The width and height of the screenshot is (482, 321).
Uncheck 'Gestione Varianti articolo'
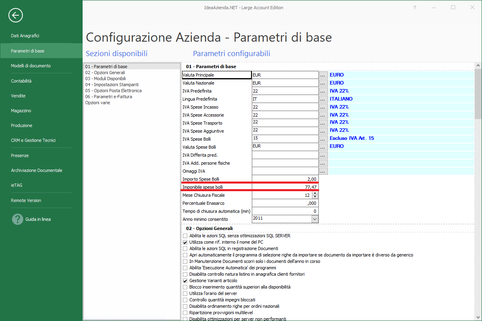pyautogui.click(x=185, y=281)
